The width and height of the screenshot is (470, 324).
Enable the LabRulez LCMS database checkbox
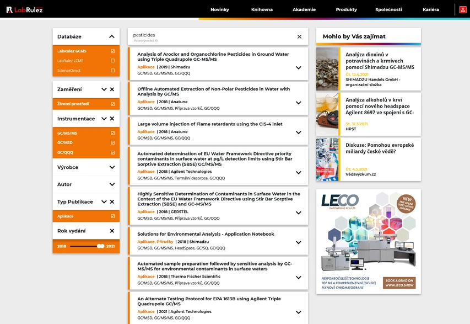[x=113, y=61]
